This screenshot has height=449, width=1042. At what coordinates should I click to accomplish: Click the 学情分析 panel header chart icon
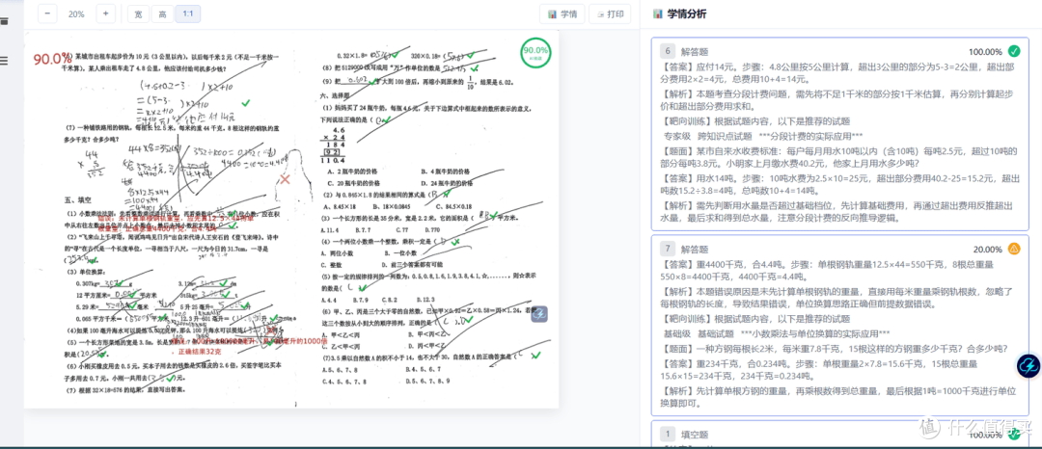pyautogui.click(x=658, y=13)
